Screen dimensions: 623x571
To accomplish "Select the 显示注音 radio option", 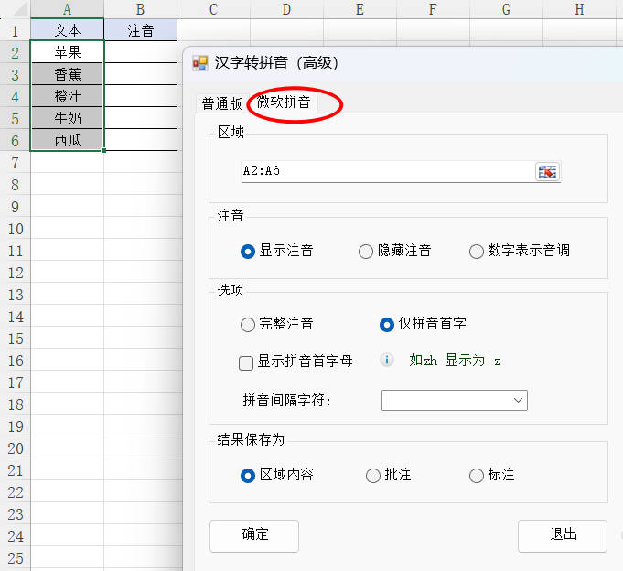I will click(247, 251).
